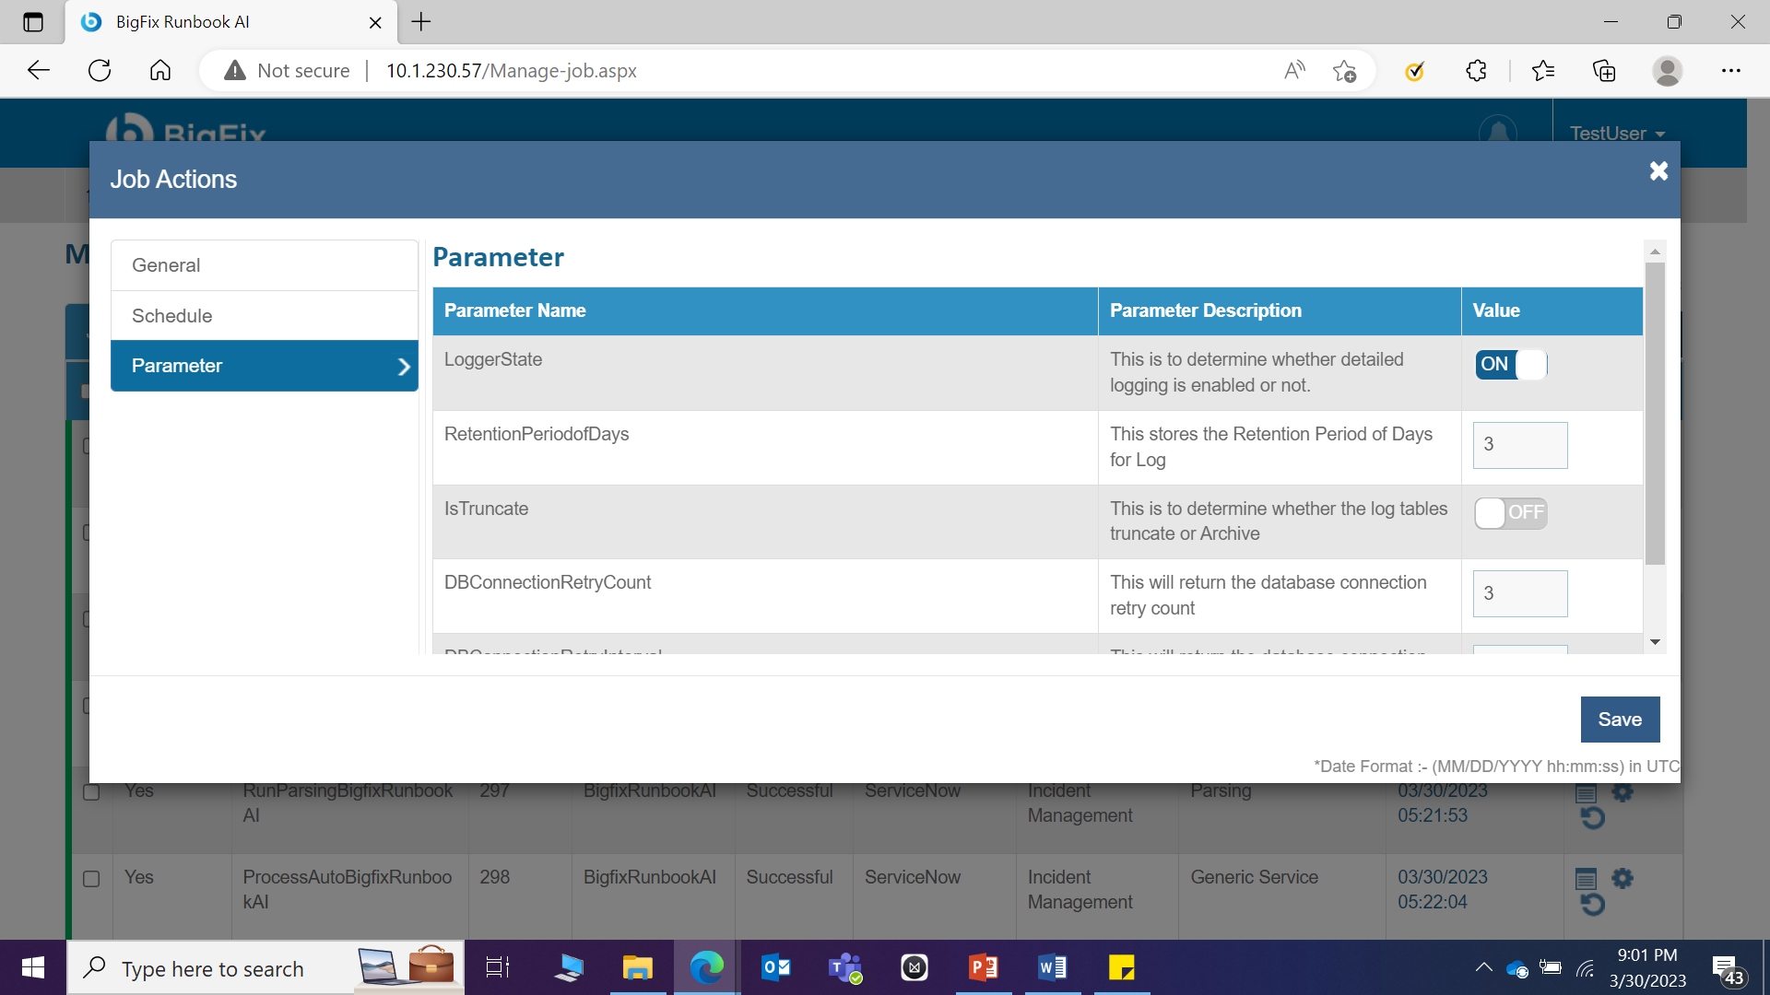Check the ProcessAutoBigfixRunbookAI row checkbox

coord(91,879)
